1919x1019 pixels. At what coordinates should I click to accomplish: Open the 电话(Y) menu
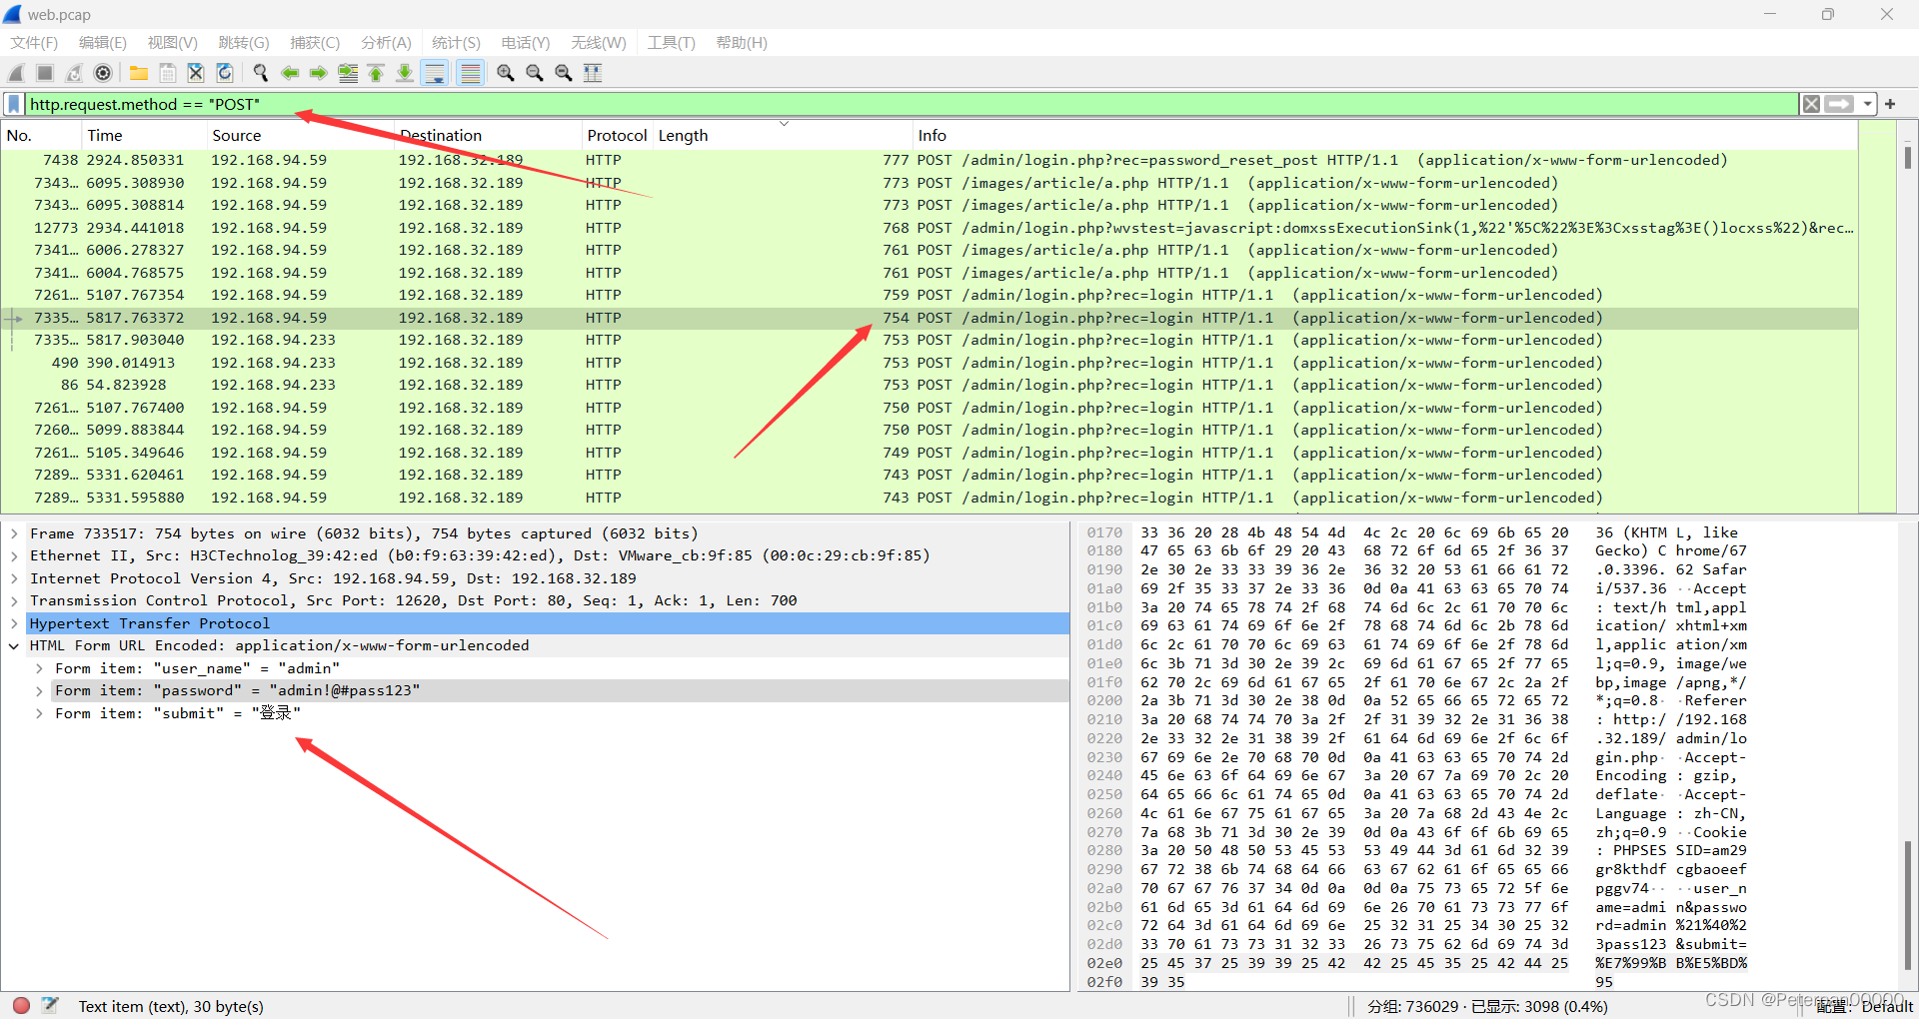click(526, 43)
